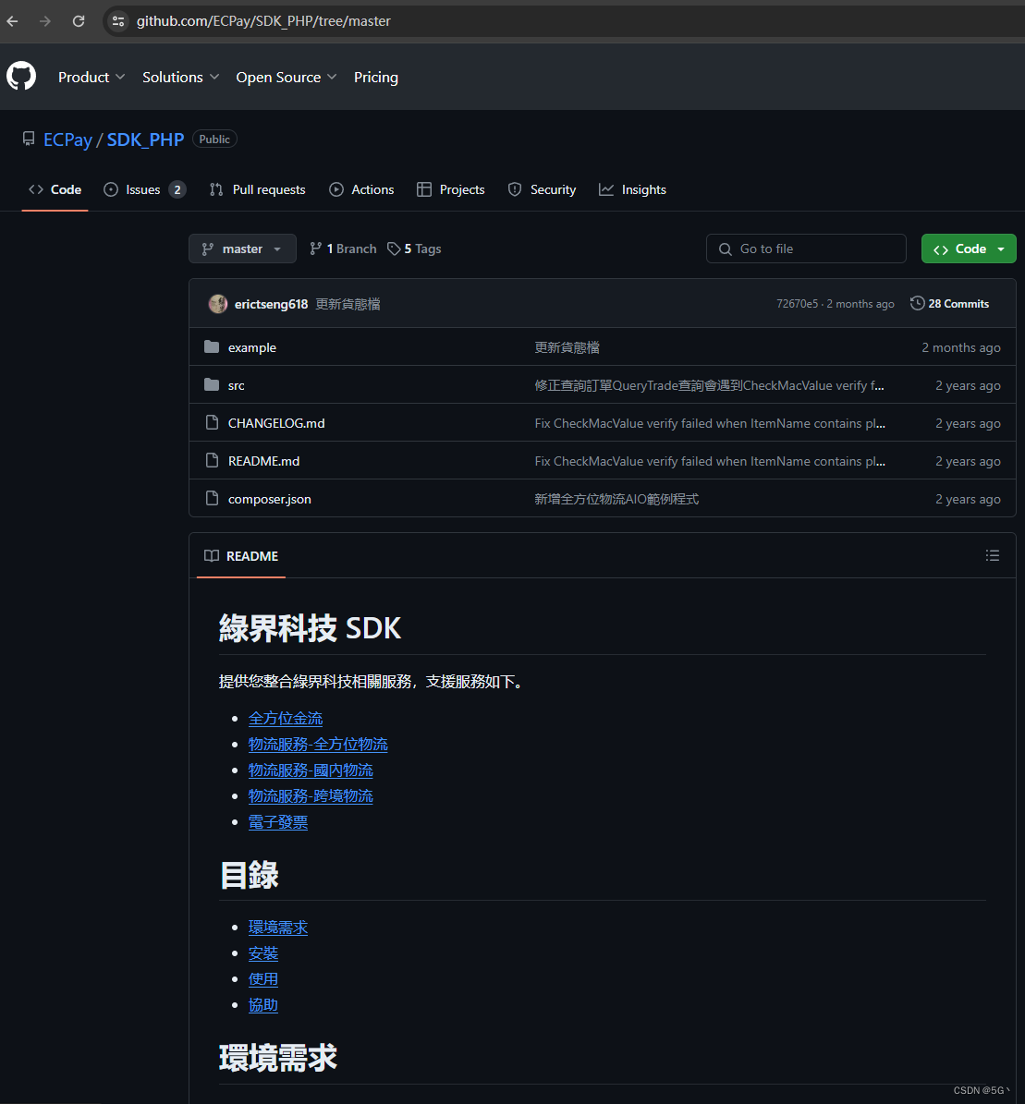Open the Security tab
The image size is (1025, 1104).
542,189
